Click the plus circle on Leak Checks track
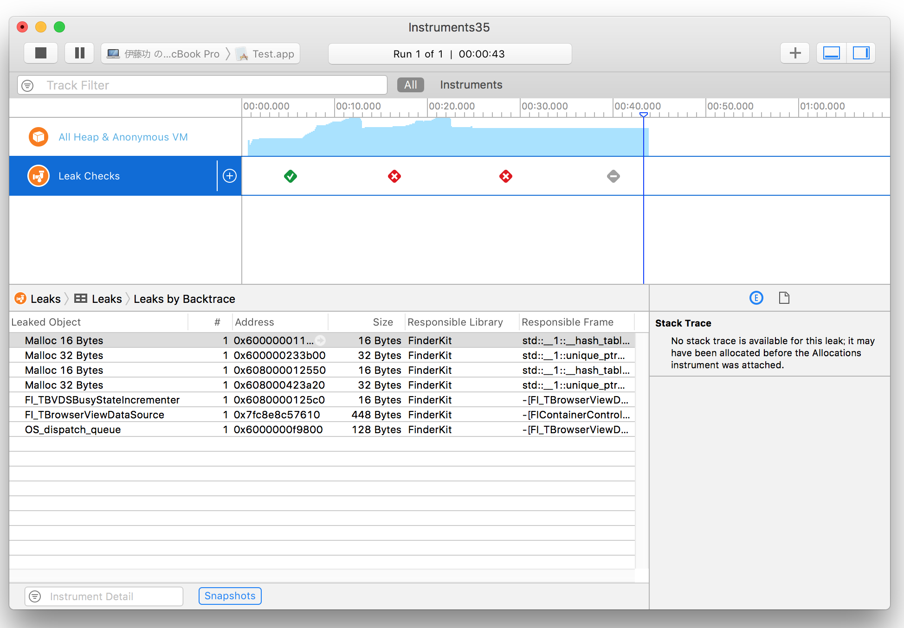 coord(230,176)
